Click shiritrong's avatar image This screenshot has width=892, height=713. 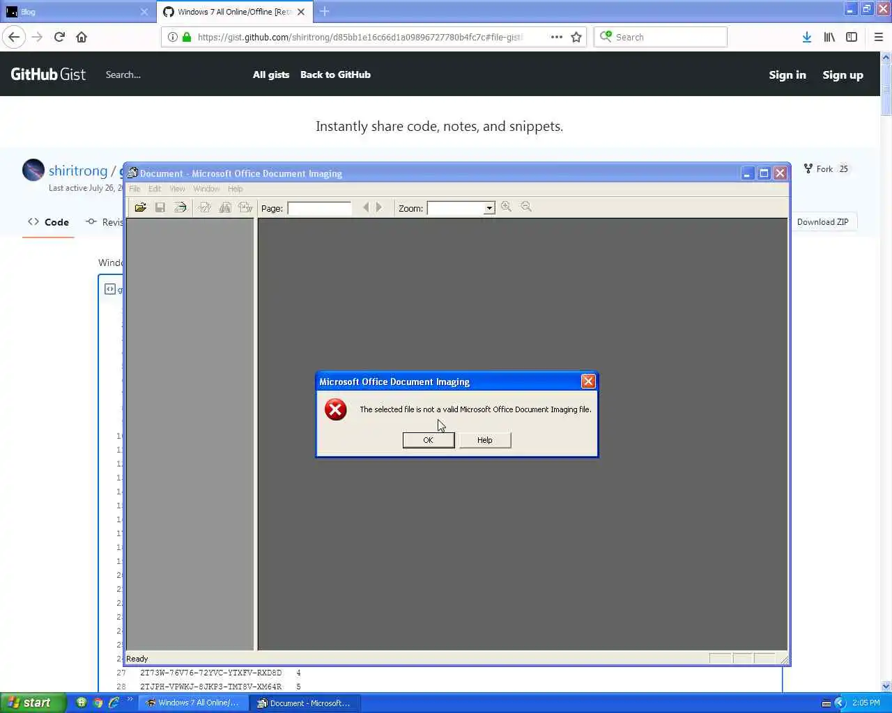click(x=33, y=170)
